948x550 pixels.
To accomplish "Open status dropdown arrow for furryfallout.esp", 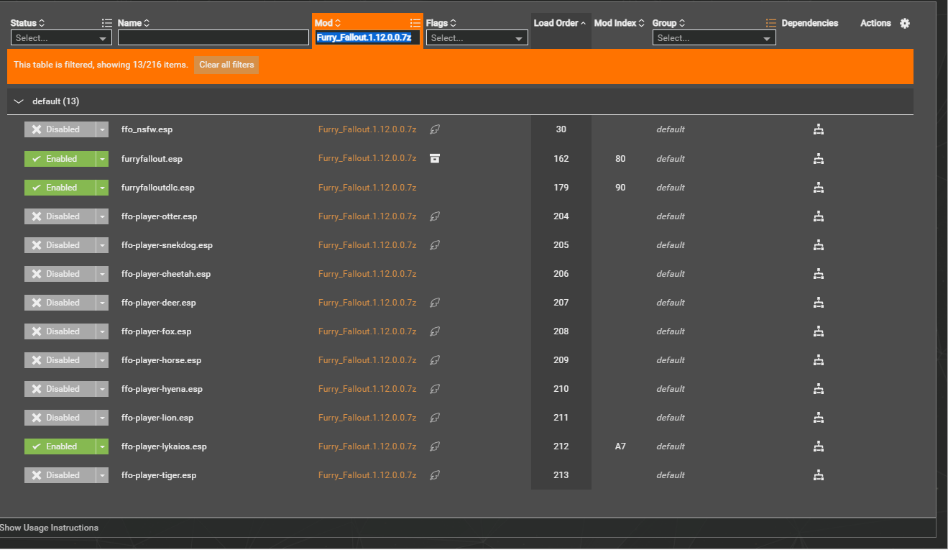I will pos(102,158).
